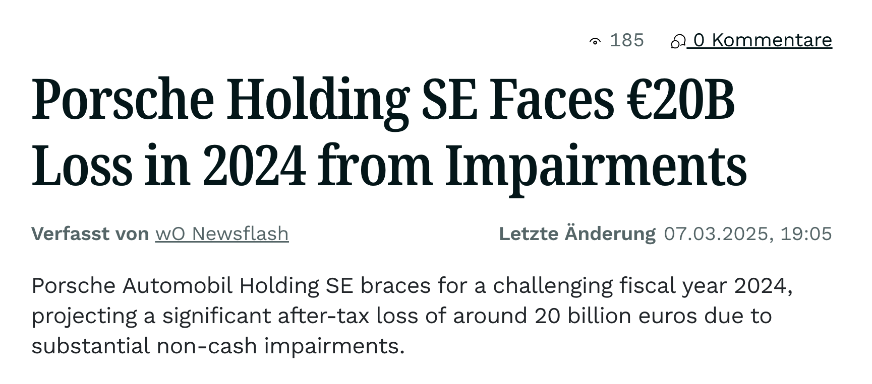Click the article summary paragraph
The image size is (872, 384).
pyautogui.click(x=412, y=316)
